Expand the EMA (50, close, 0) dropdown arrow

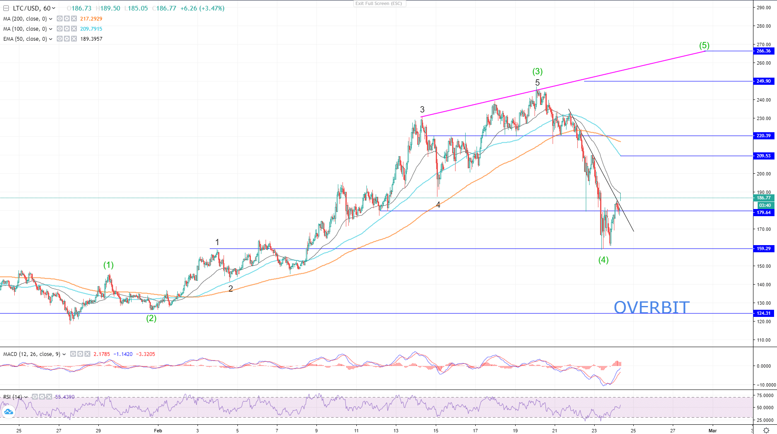[50, 39]
